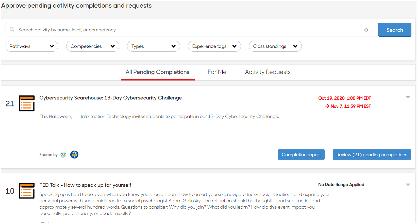Open the Types filter dropdown
The height and width of the screenshot is (223, 417).
(154, 46)
